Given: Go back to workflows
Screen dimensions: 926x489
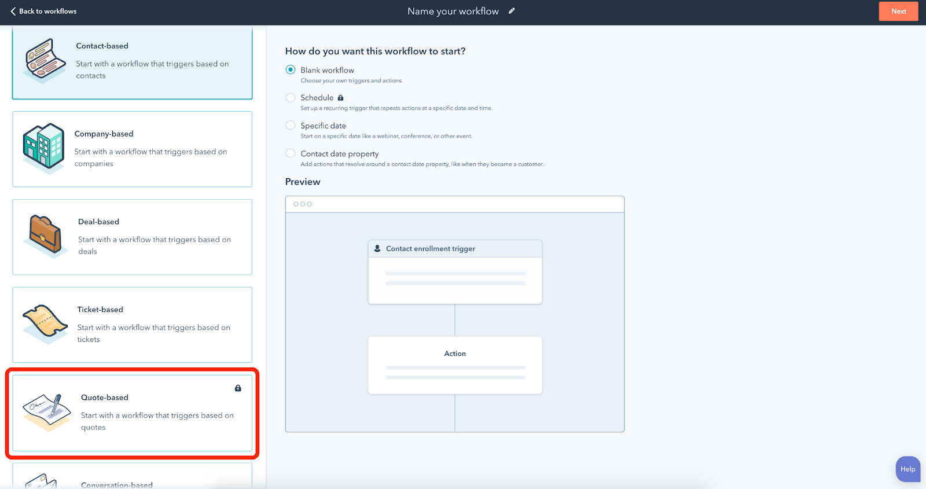Looking at the screenshot, I should (43, 11).
